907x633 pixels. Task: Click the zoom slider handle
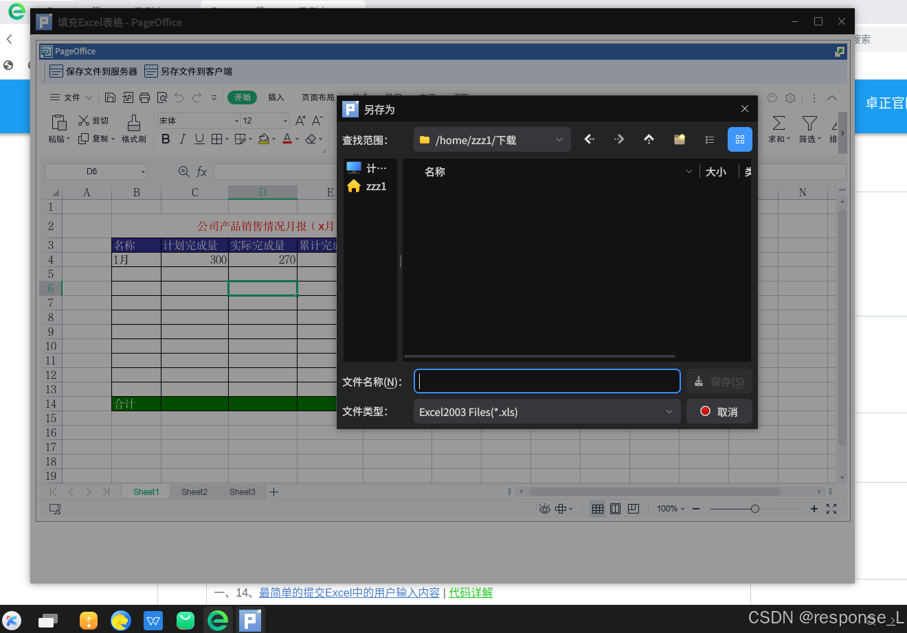pyautogui.click(x=755, y=509)
